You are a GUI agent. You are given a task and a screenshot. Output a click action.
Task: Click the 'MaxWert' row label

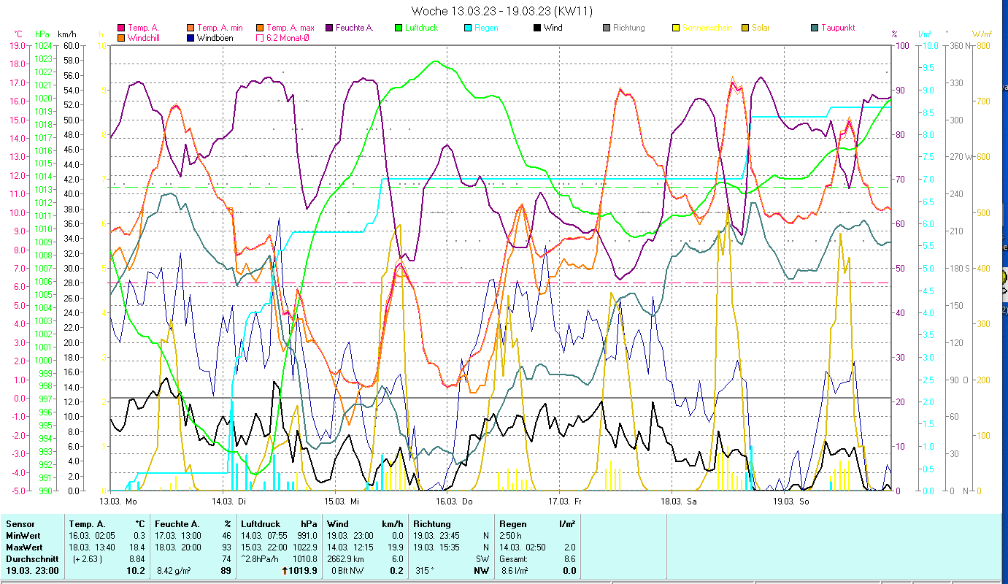[x=24, y=547]
